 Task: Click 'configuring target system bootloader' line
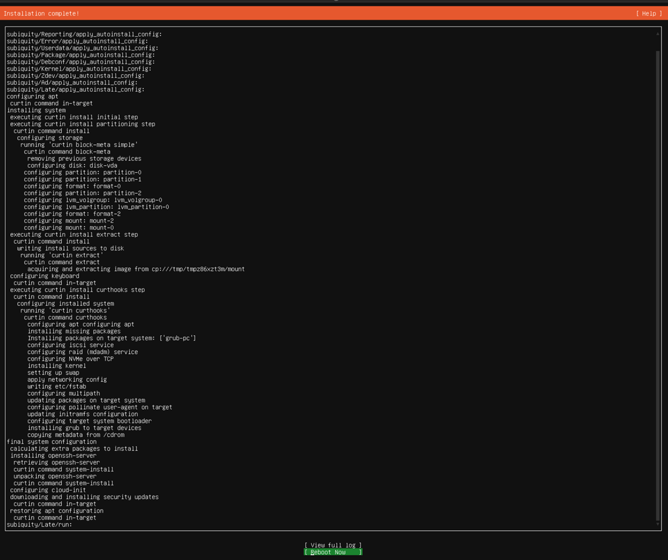tap(89, 421)
